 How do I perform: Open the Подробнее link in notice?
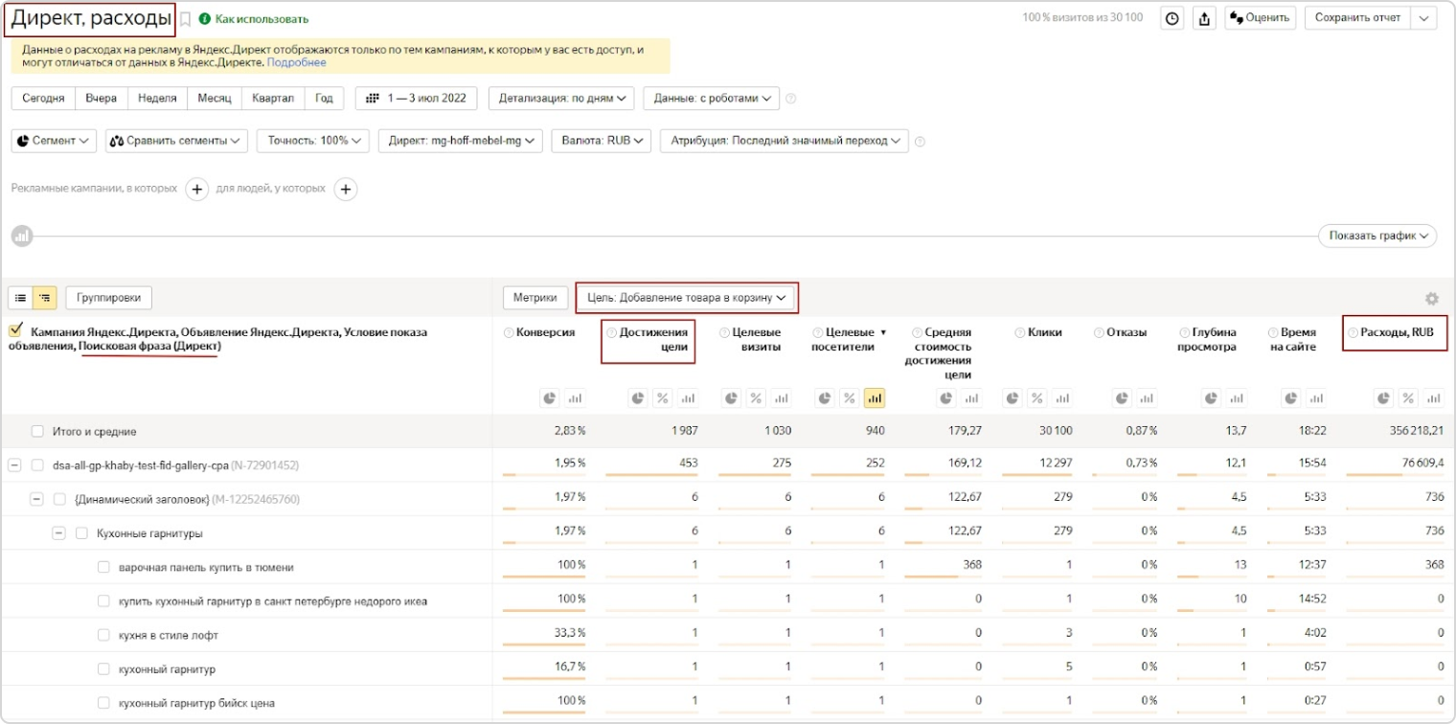pyautogui.click(x=296, y=62)
